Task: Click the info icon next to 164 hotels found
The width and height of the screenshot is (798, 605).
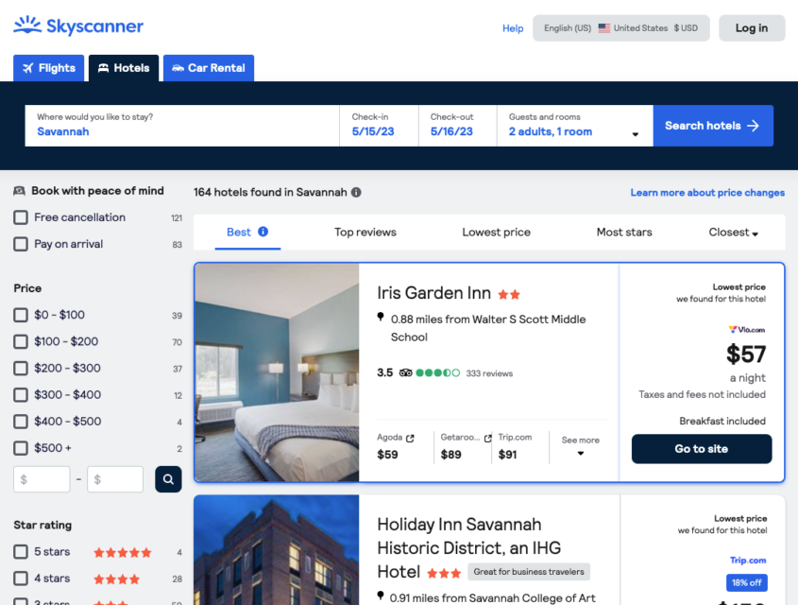Action: click(x=356, y=192)
